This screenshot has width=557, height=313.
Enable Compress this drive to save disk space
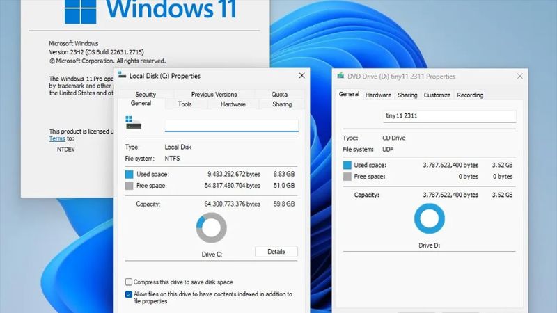(x=129, y=282)
